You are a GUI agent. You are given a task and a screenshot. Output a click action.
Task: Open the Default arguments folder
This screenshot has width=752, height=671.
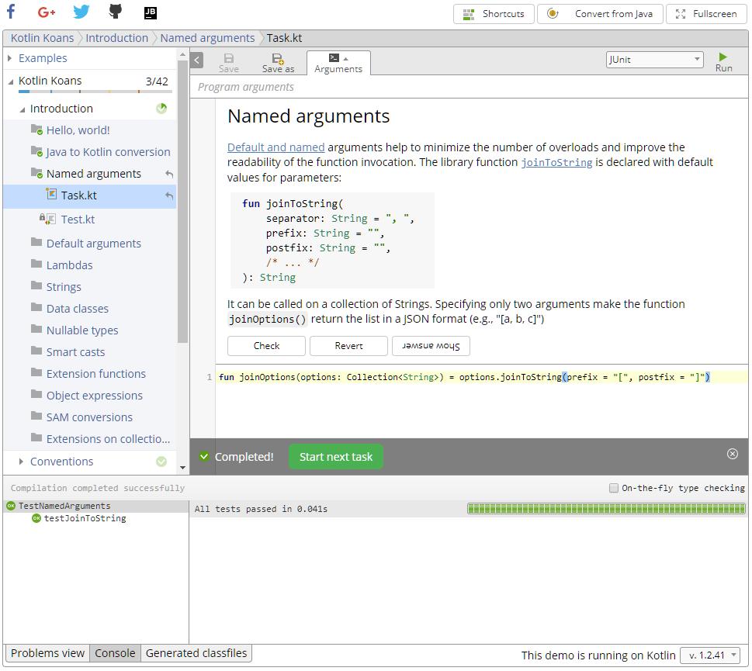94,244
